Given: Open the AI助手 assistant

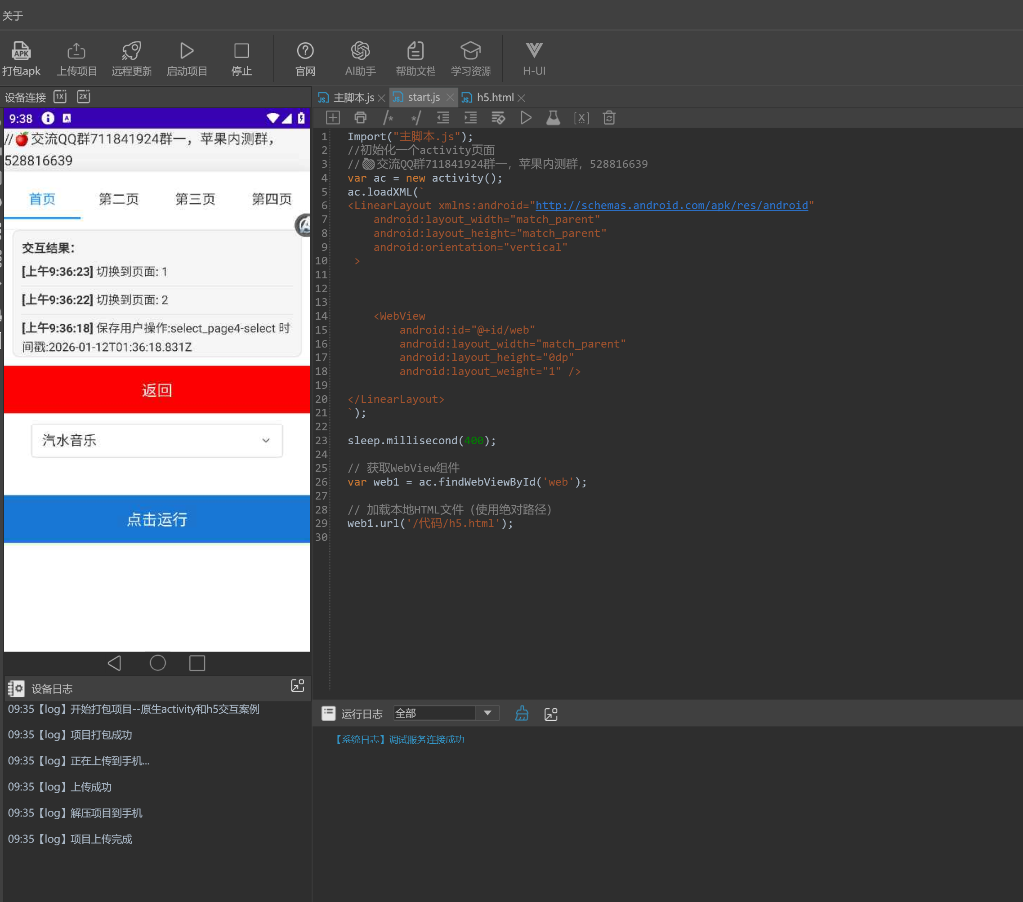Looking at the screenshot, I should pyautogui.click(x=360, y=51).
